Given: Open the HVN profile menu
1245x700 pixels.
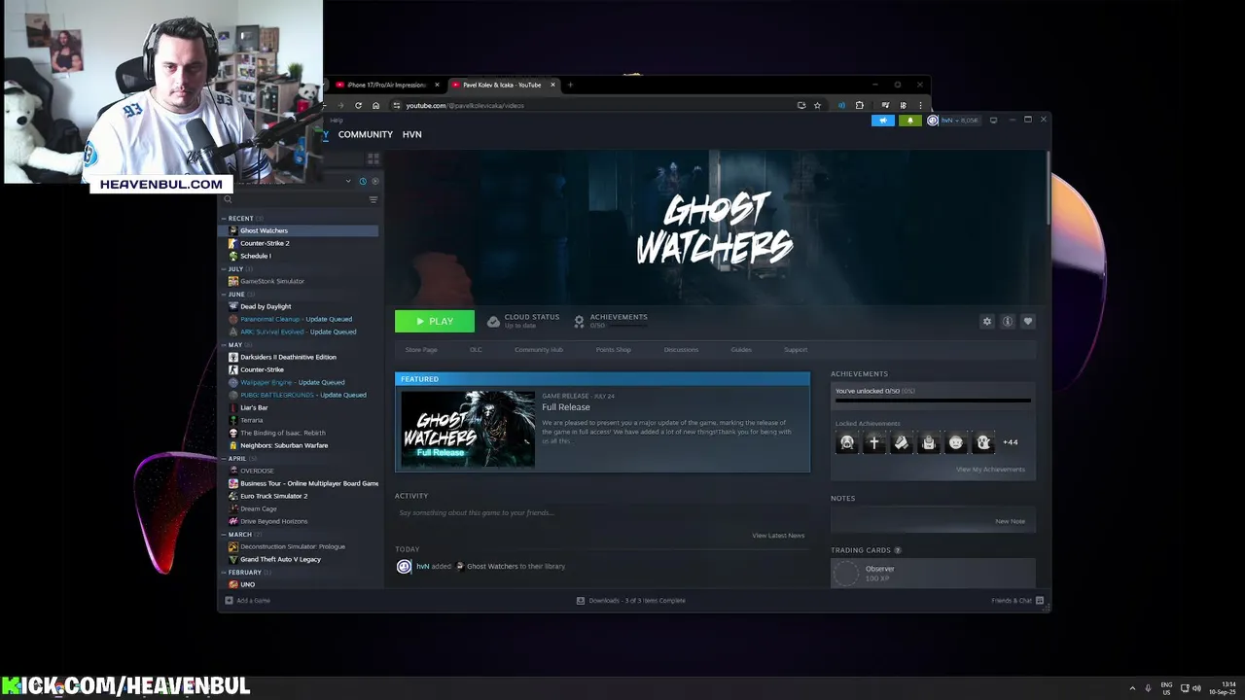Looking at the screenshot, I should tap(412, 134).
